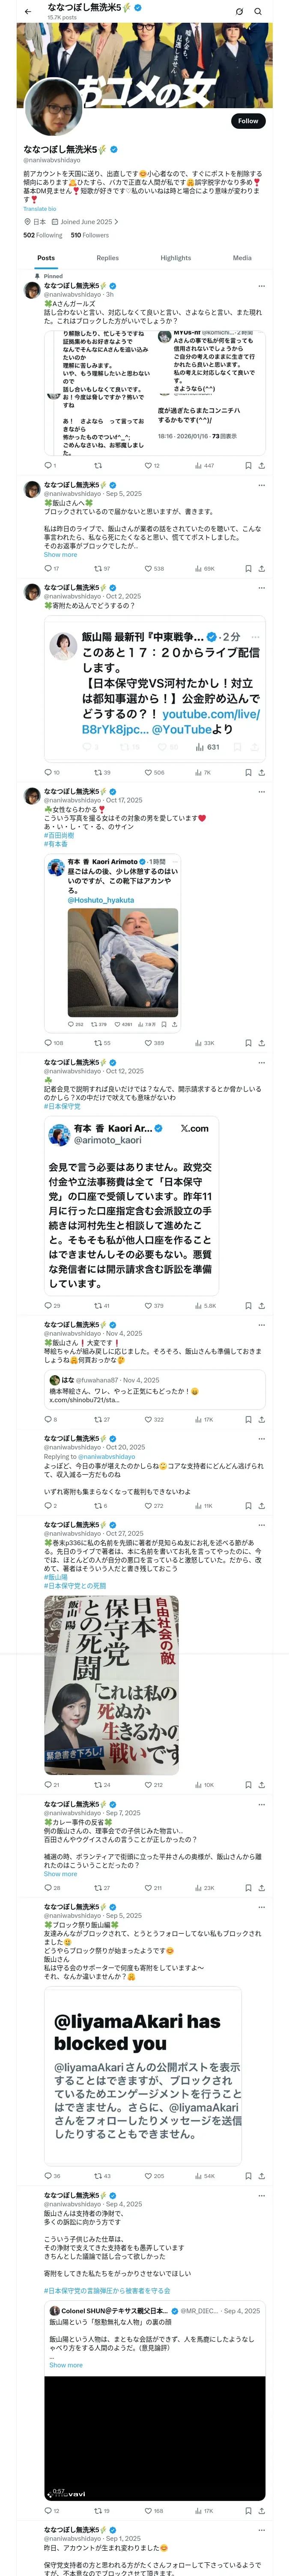This screenshot has height=2576, width=289.
Task: Share the Oct 2, 2025 post
Action: (x=262, y=772)
